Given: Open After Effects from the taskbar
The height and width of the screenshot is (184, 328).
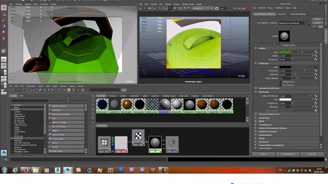Looking at the screenshot, I should click(x=142, y=170).
